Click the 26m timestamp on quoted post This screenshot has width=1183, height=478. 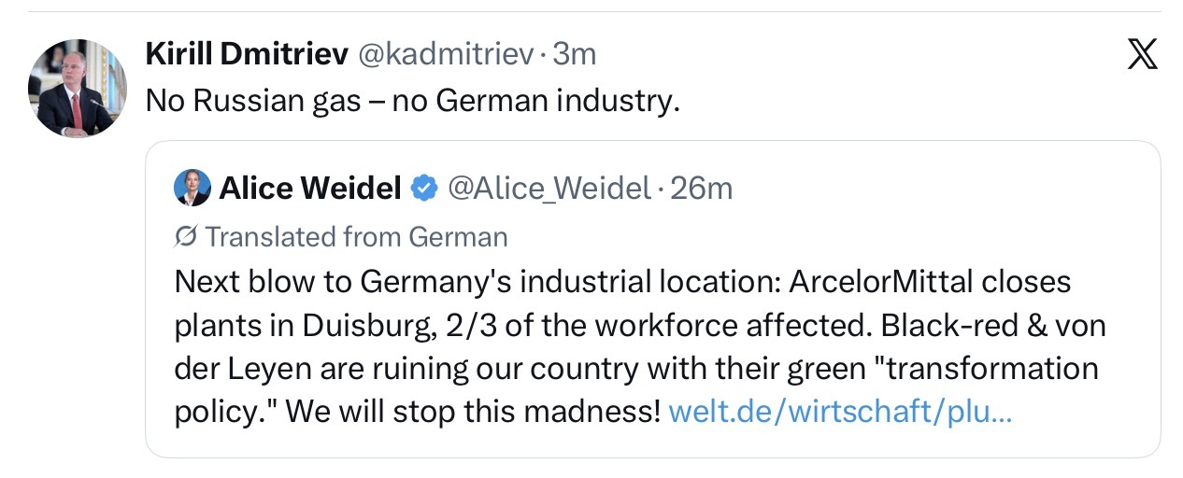tap(702, 189)
